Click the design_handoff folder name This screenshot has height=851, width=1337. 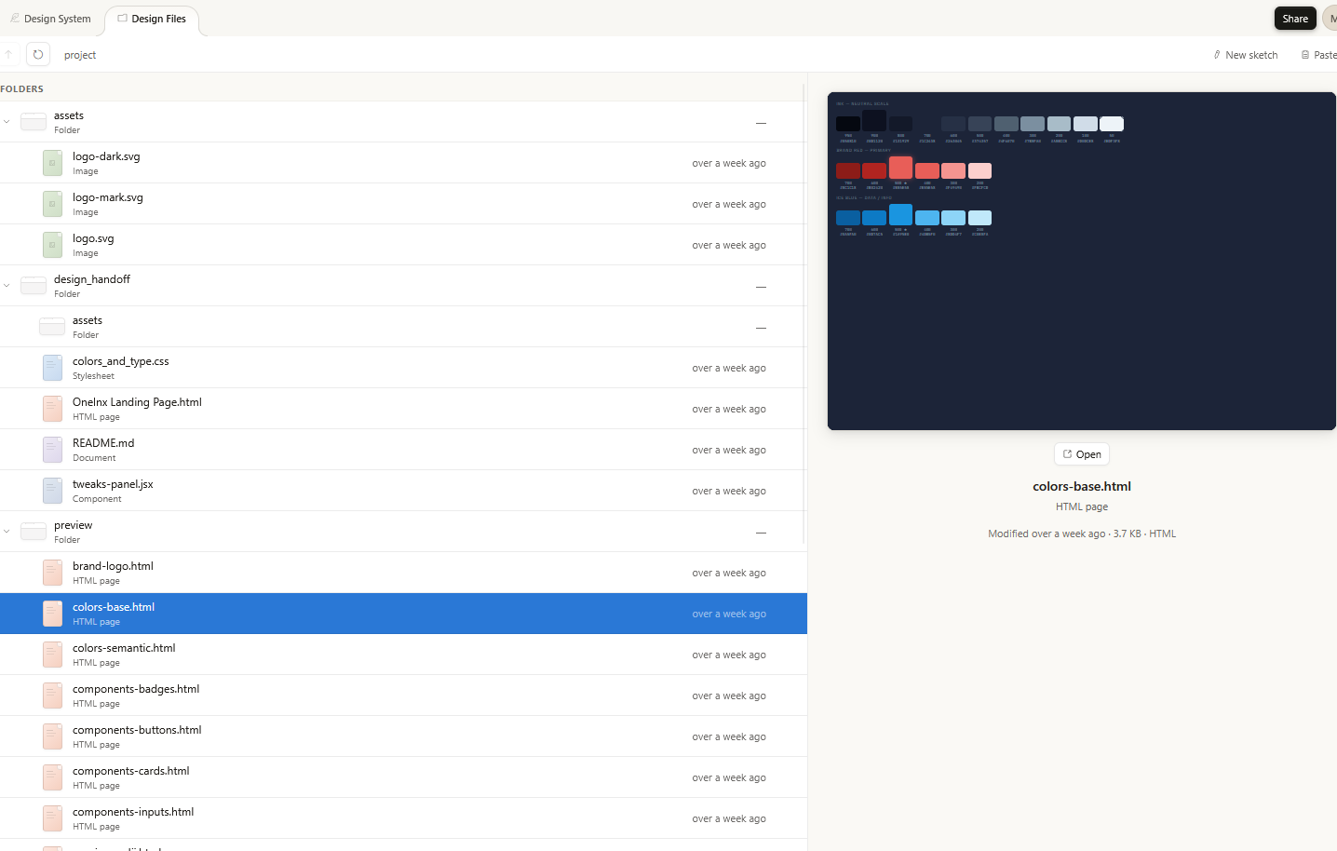tap(92, 279)
